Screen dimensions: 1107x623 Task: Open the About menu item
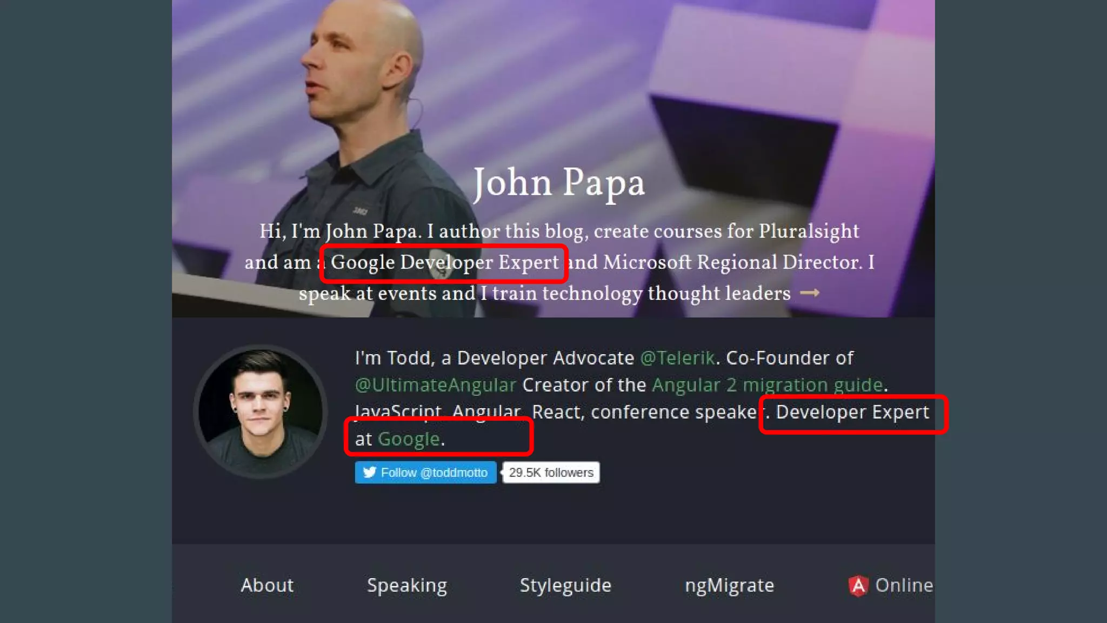[267, 585]
